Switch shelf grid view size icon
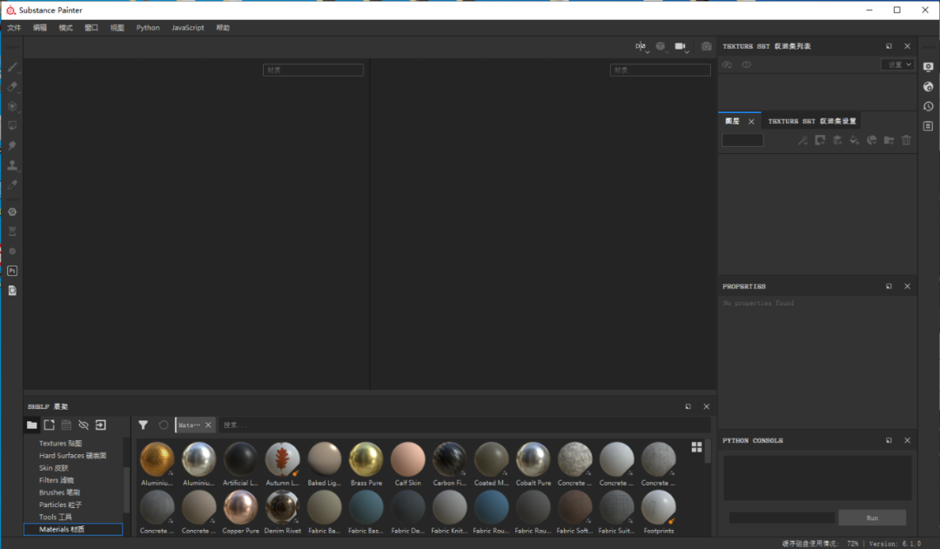The height and width of the screenshot is (549, 940). coord(696,447)
